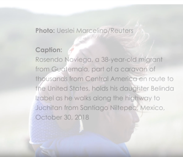Viewport: 183px width, 157px height.
Task: Click the words "United States" in the caption
Action: click(x=68, y=88)
